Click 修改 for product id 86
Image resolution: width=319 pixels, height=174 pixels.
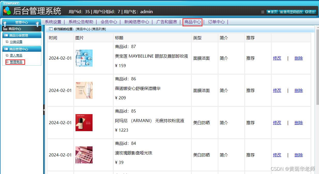(x=277, y=90)
